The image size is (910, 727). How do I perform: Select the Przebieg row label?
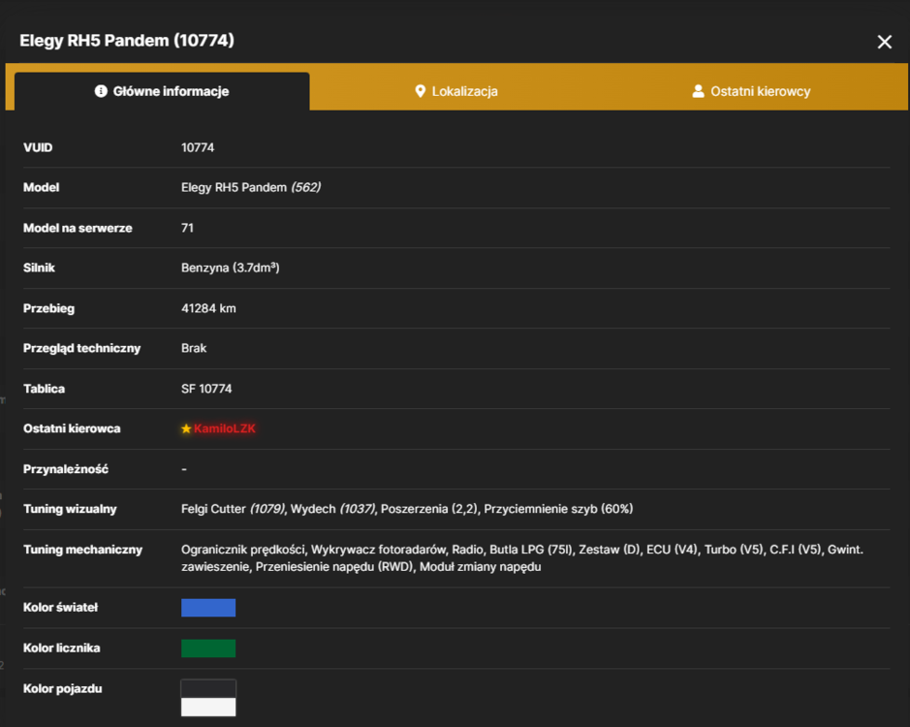[48, 308]
